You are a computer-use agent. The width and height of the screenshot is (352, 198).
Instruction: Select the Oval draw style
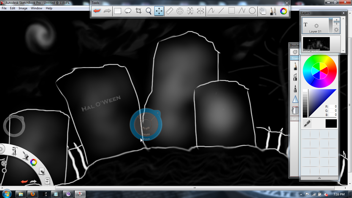pos(252,11)
